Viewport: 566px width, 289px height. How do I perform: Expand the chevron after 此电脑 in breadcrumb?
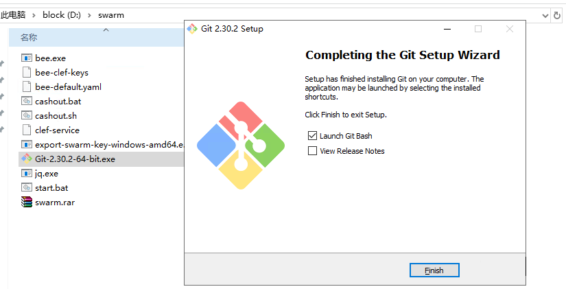[32, 14]
